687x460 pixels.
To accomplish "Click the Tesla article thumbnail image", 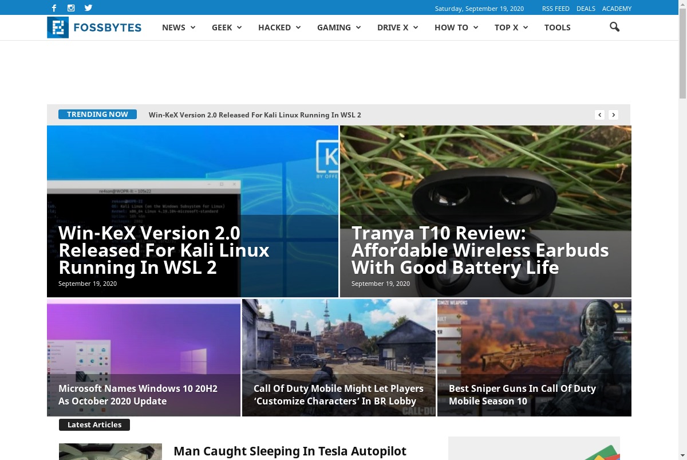I will [110, 451].
